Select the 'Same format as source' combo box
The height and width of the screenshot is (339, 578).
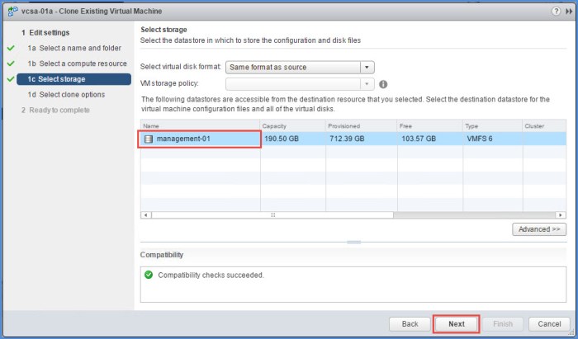[300, 68]
